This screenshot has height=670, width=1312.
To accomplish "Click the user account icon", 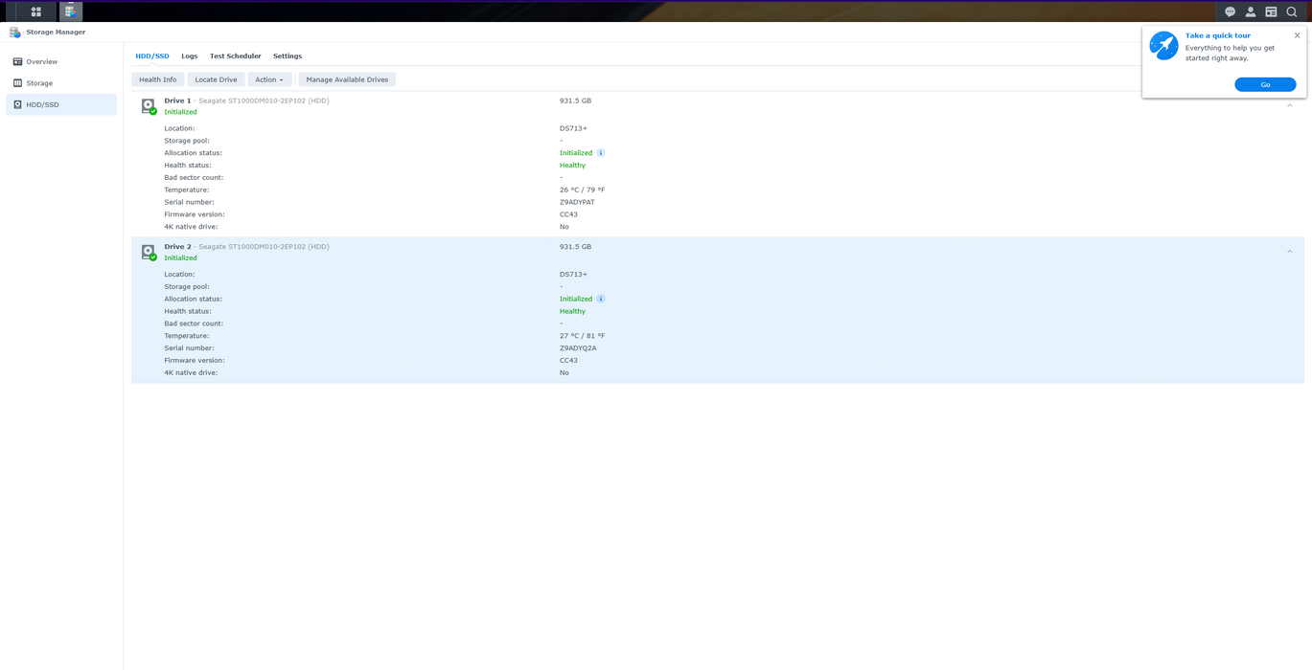I will [x=1250, y=11].
